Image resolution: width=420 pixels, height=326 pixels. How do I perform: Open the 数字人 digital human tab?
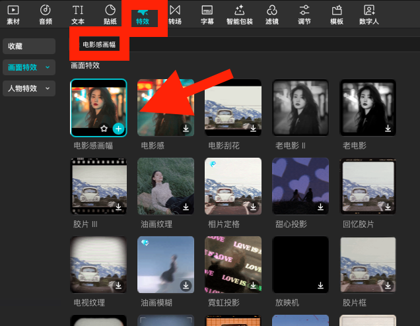[x=369, y=15]
